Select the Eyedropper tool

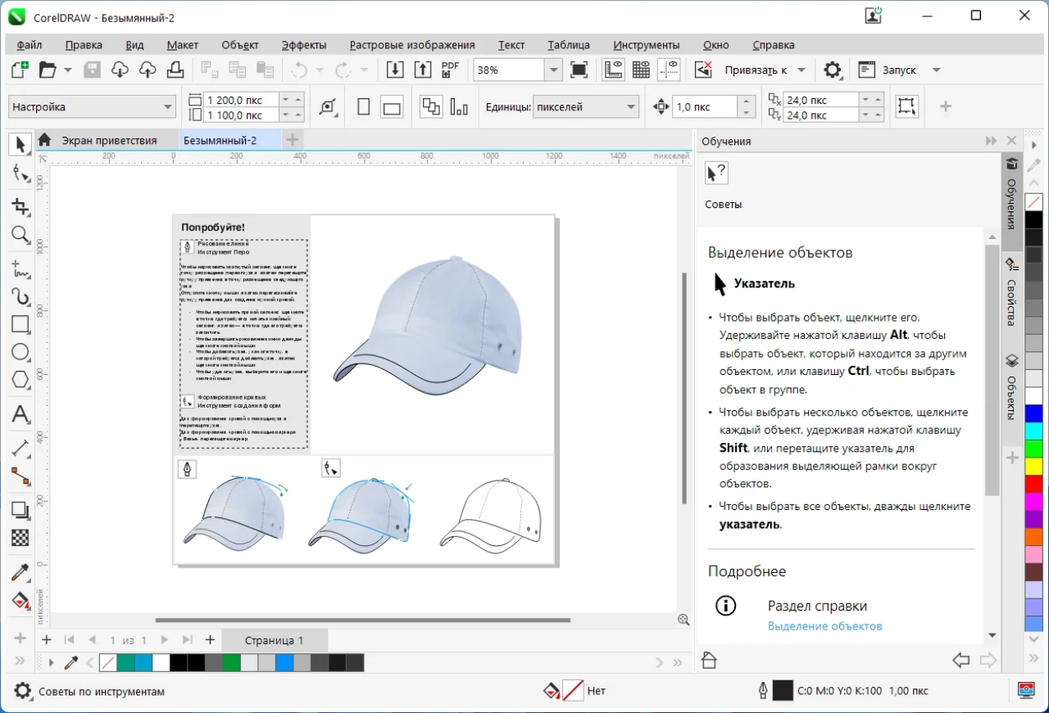tap(20, 572)
